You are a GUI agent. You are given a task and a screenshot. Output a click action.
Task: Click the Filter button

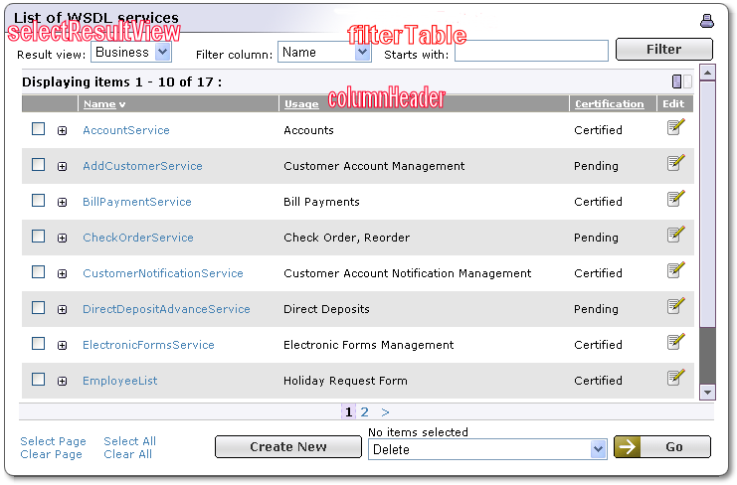[x=663, y=50]
